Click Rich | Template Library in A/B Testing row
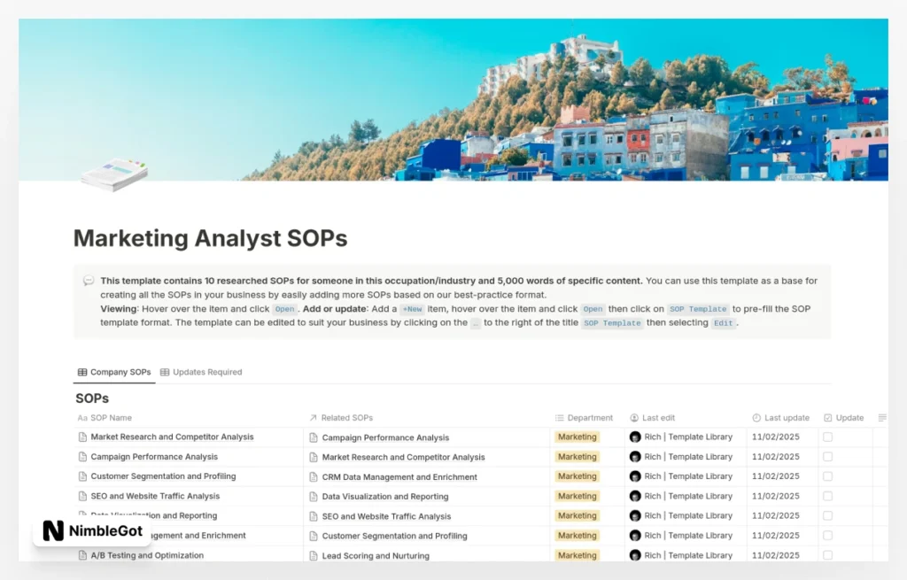907x580 pixels. tap(688, 555)
